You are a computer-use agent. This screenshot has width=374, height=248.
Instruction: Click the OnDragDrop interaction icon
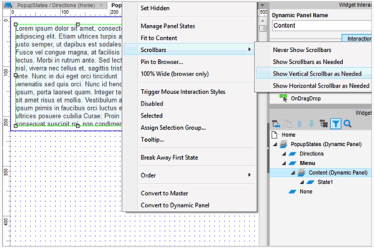[284, 98]
